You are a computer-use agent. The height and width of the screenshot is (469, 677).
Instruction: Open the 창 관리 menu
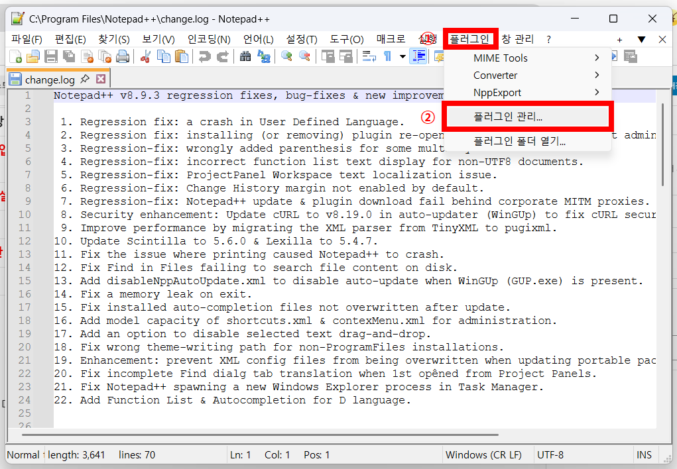[518, 39]
